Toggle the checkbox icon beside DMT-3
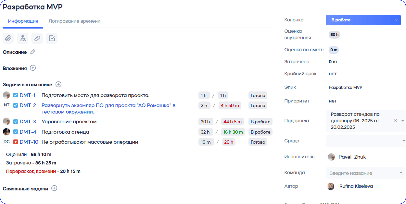 point(16,122)
